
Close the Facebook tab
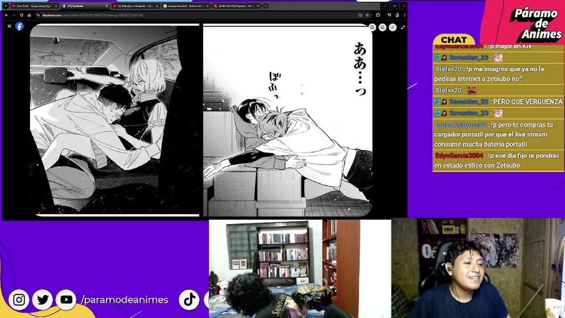[106, 6]
